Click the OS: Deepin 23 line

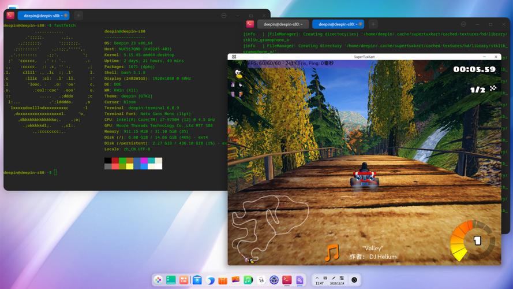click(128, 43)
